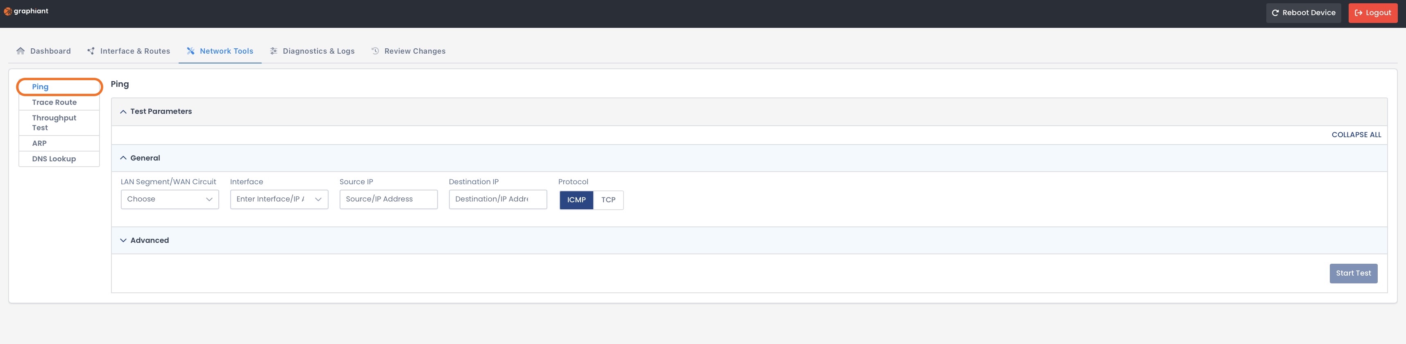
Task: Click the Reboot Device button
Action: click(1304, 13)
